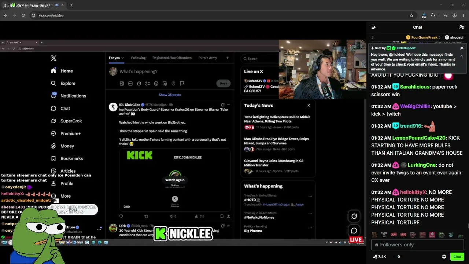
Task: Click the X logo in the sidebar
Action: coord(53,58)
